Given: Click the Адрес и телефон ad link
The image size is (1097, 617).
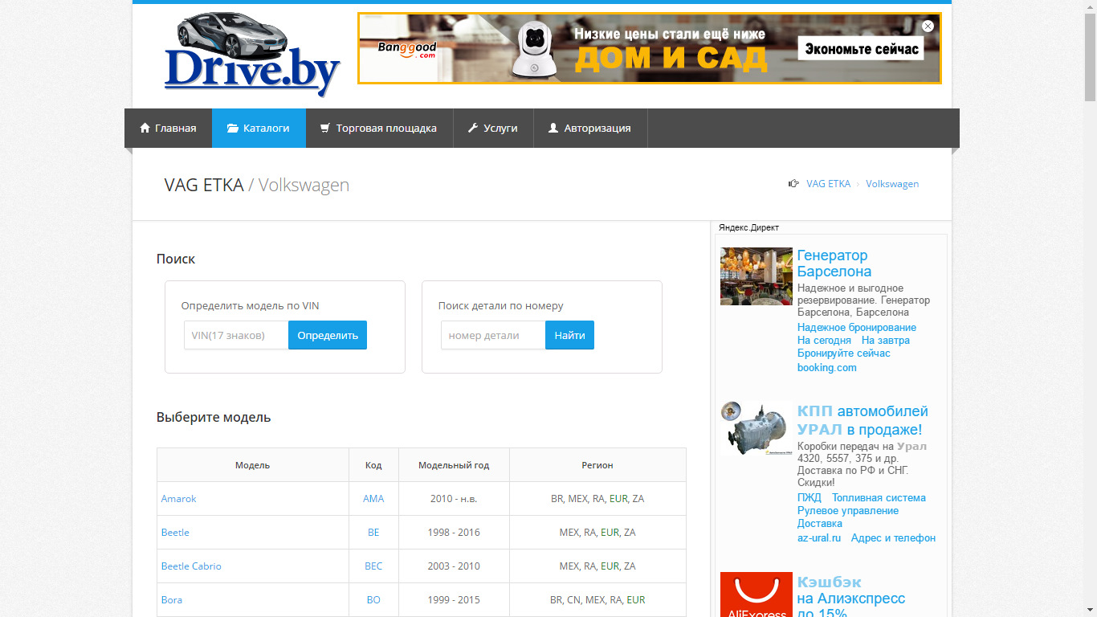Looking at the screenshot, I should click(894, 538).
